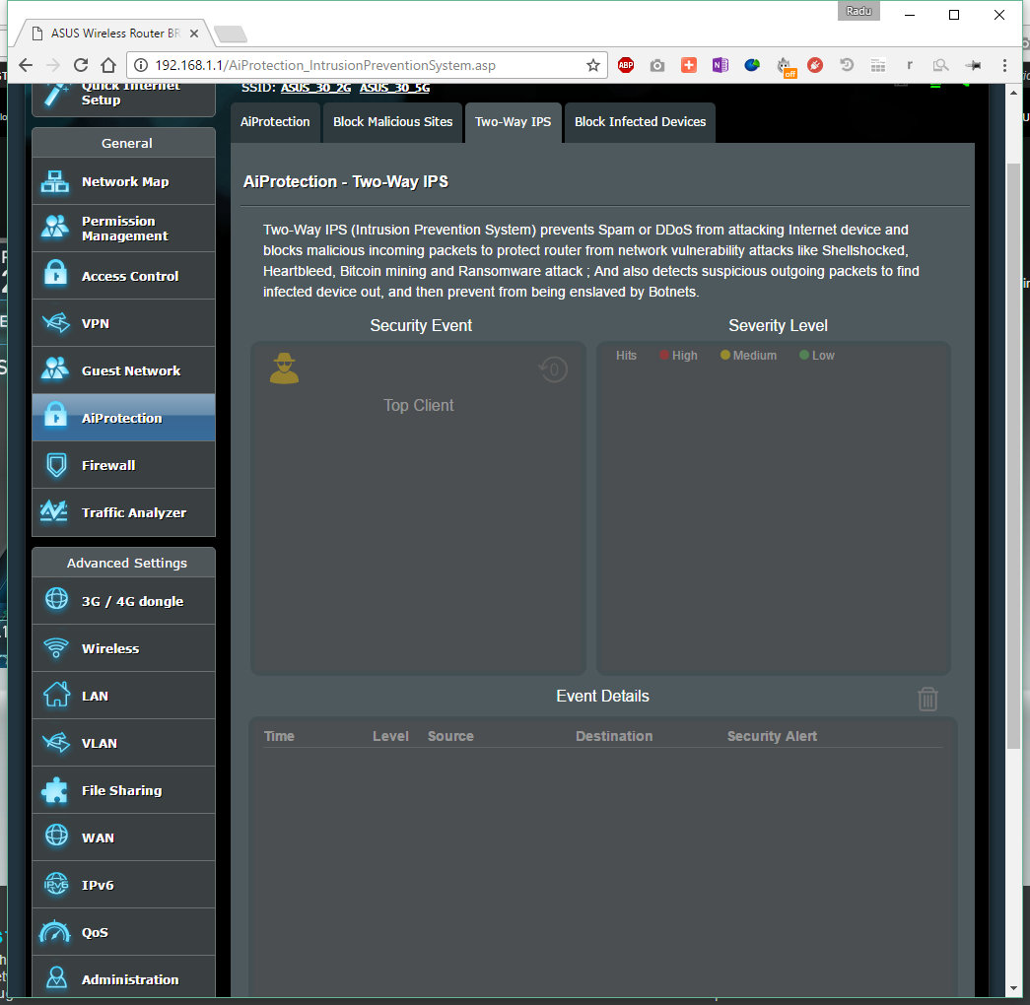Switch to Block Infected Devices tab

pos(640,122)
